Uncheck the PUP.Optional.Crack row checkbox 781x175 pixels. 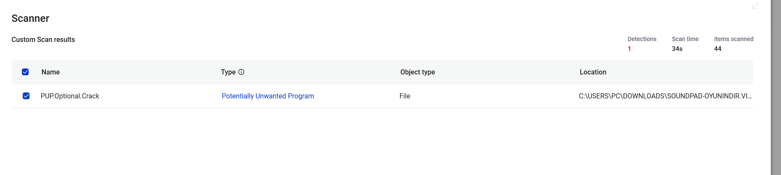[x=26, y=96]
